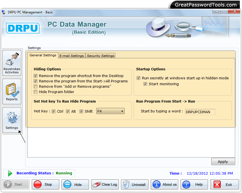Toggle Start monitoring checkbox
Image resolution: width=242 pixels, height=193 pixels.
coord(145,84)
